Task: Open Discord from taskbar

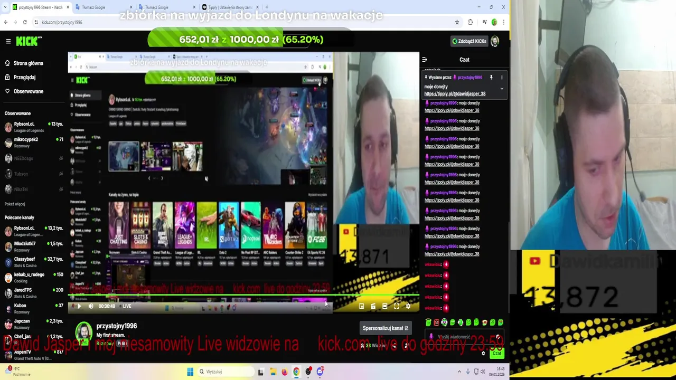Action: pos(320,372)
